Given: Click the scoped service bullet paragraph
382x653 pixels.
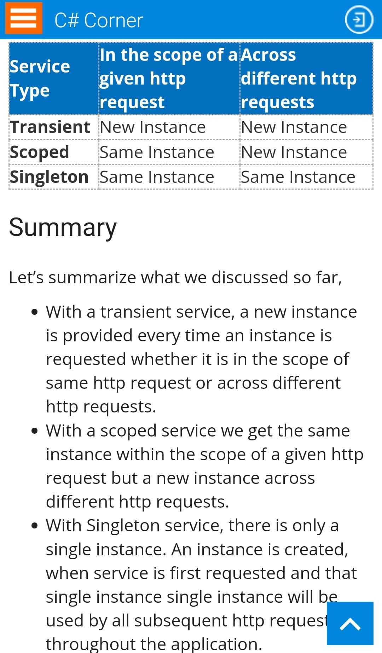Looking at the screenshot, I should pos(204,466).
